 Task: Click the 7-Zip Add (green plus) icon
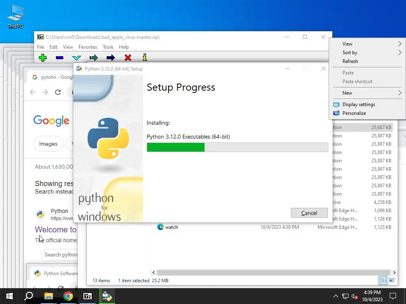(x=43, y=57)
